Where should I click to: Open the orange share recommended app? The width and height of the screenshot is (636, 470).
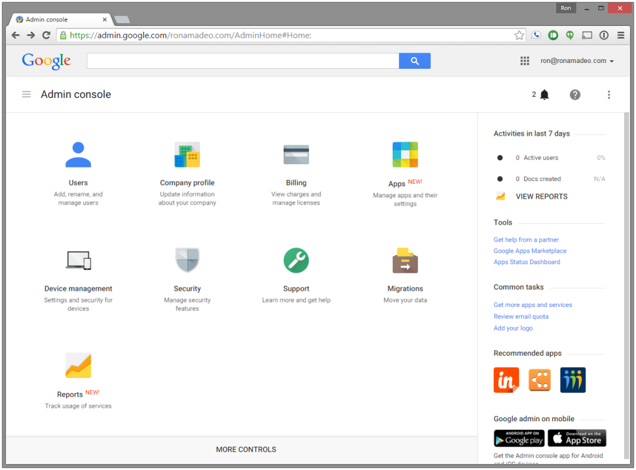(539, 380)
